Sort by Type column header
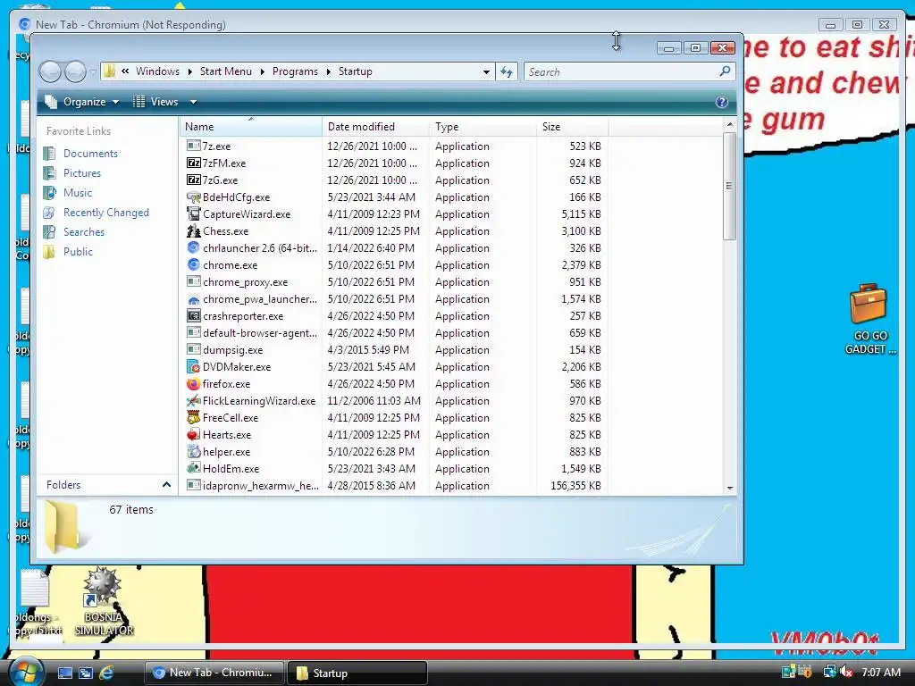The height and width of the screenshot is (686, 915). (x=483, y=127)
